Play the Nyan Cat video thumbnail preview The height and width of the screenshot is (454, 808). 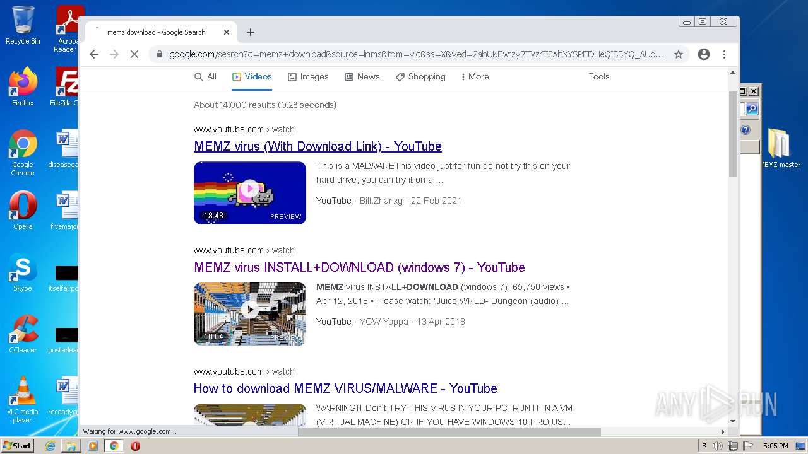(250, 193)
